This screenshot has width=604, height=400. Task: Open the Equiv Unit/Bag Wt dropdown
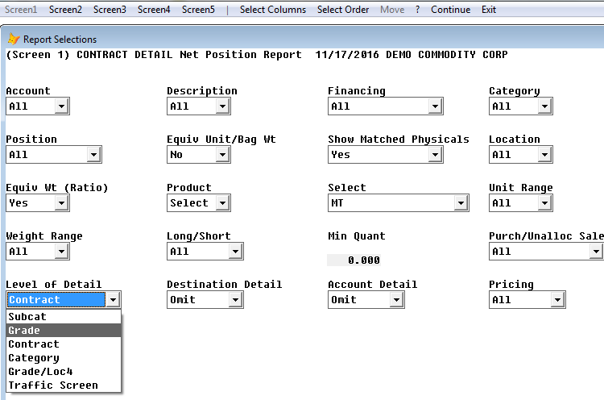[x=222, y=155]
